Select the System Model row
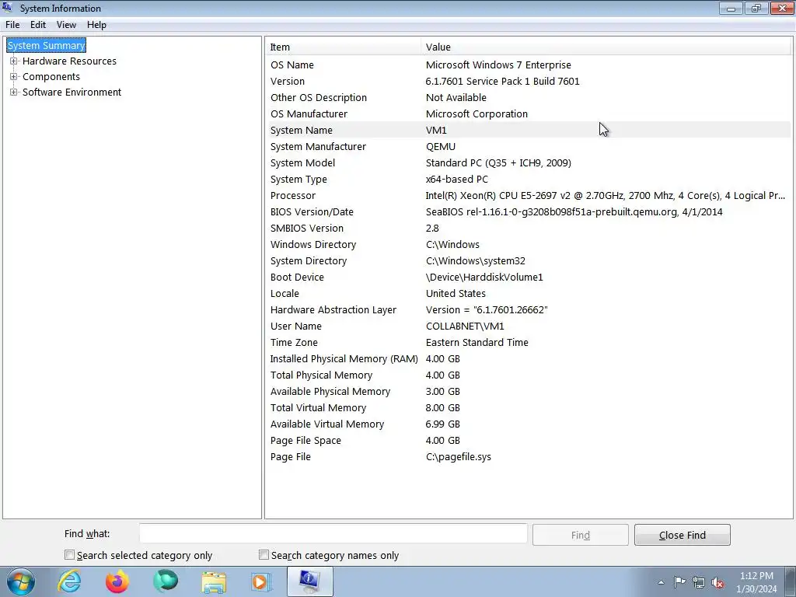 529,163
